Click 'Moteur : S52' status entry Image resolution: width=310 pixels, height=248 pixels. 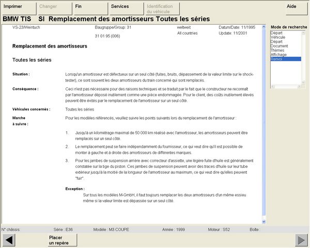(x=219, y=229)
